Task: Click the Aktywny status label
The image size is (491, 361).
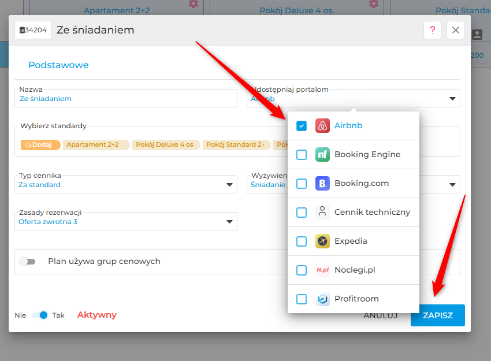Action: pos(97,315)
